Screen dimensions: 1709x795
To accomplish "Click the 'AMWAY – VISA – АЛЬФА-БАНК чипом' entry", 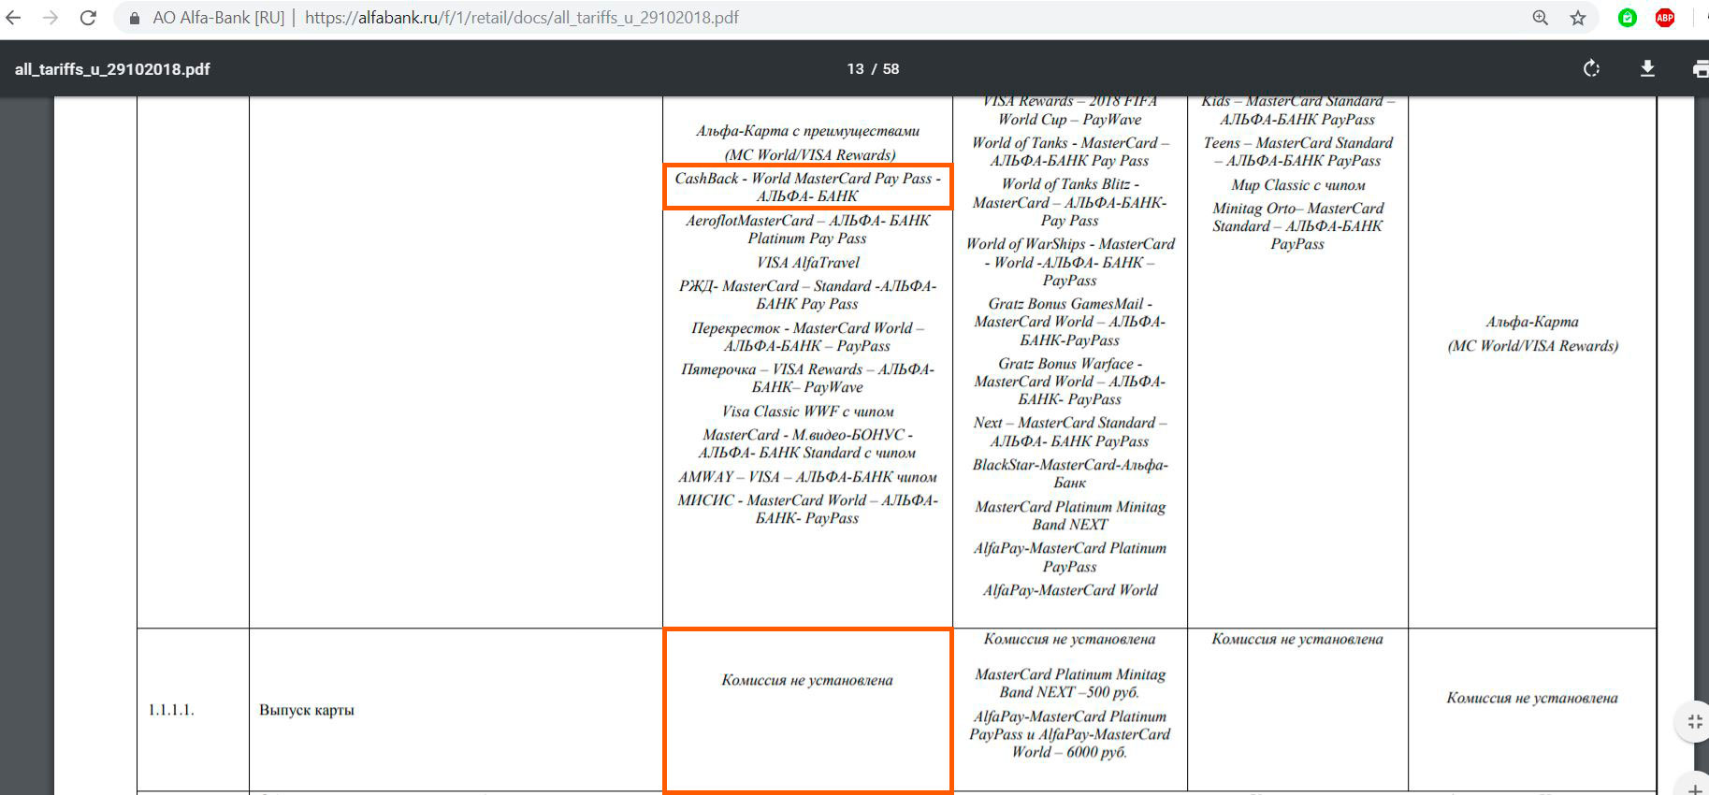I will point(807,477).
